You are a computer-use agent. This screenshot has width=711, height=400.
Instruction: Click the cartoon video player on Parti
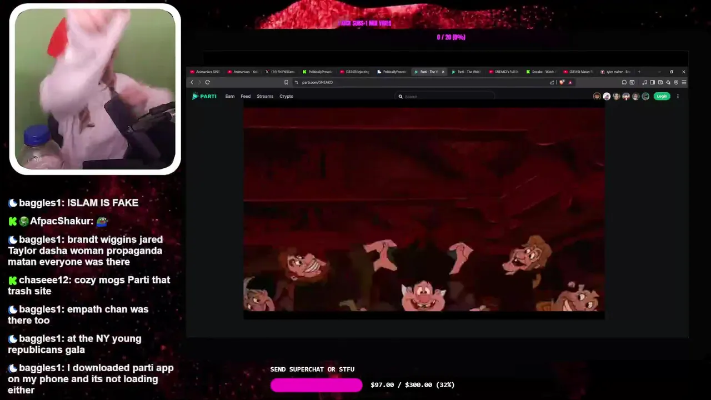(424, 209)
